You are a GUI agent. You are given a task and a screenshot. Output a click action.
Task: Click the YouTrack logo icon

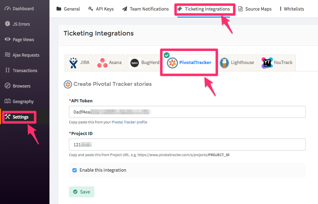[267, 63]
